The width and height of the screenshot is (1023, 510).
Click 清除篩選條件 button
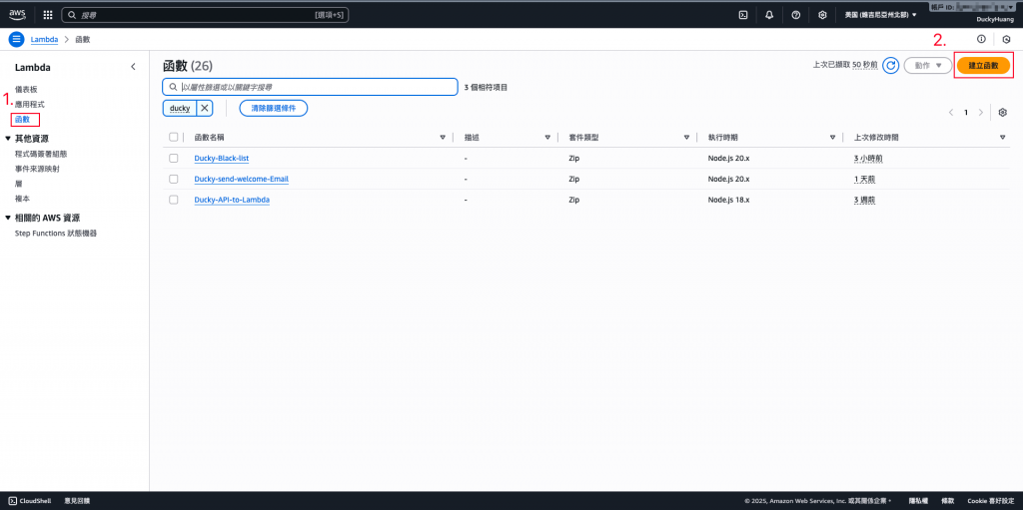point(274,108)
